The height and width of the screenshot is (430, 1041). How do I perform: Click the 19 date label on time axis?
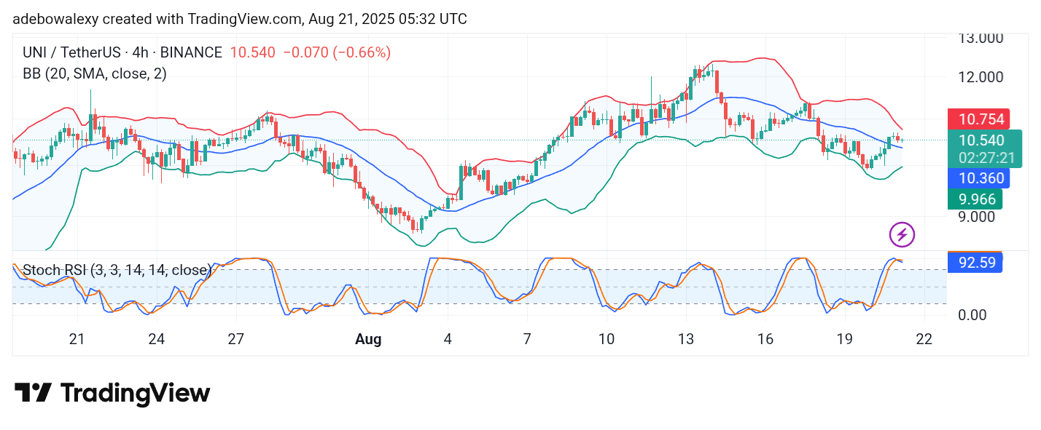(x=844, y=338)
